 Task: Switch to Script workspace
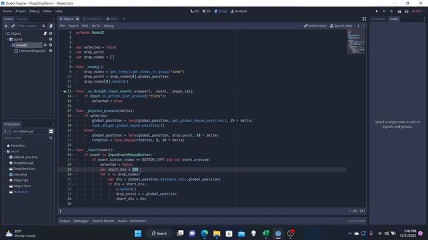221,11
